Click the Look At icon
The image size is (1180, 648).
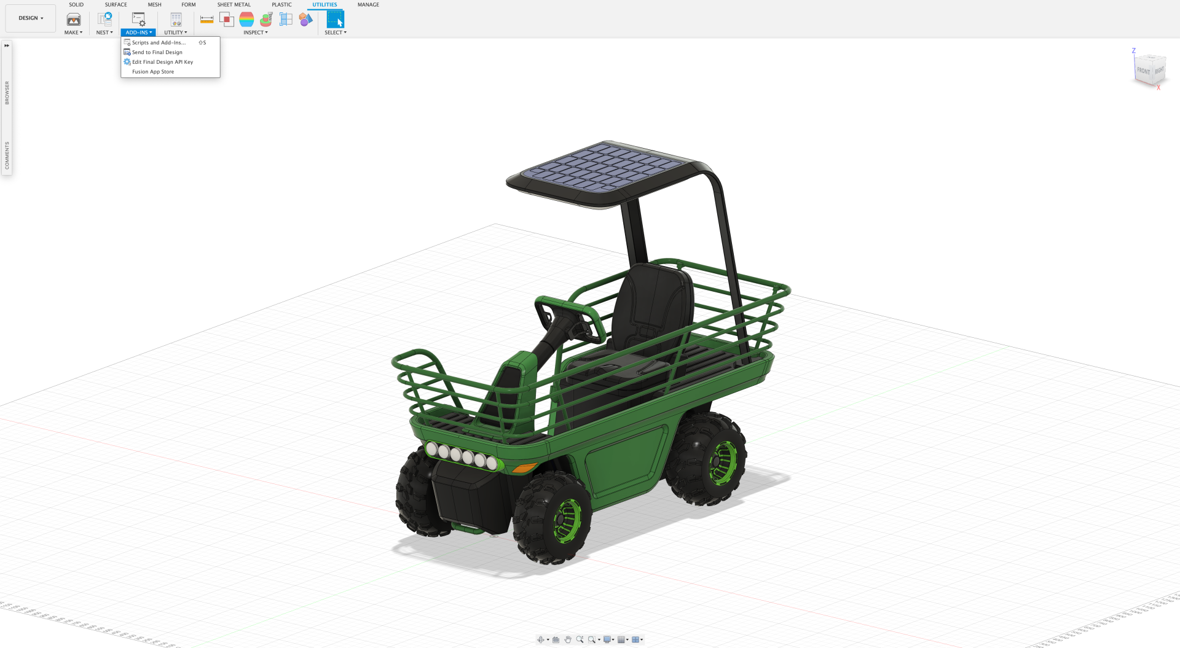[556, 639]
